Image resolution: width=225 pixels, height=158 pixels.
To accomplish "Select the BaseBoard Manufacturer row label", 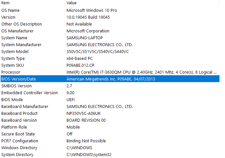I will pos(25,107).
